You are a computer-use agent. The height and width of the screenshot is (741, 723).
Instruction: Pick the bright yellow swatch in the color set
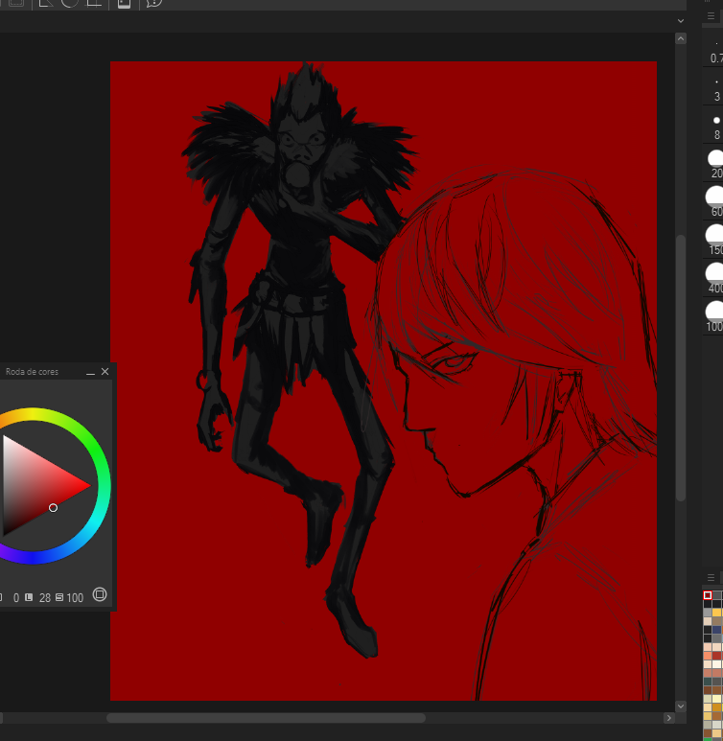pos(717,613)
